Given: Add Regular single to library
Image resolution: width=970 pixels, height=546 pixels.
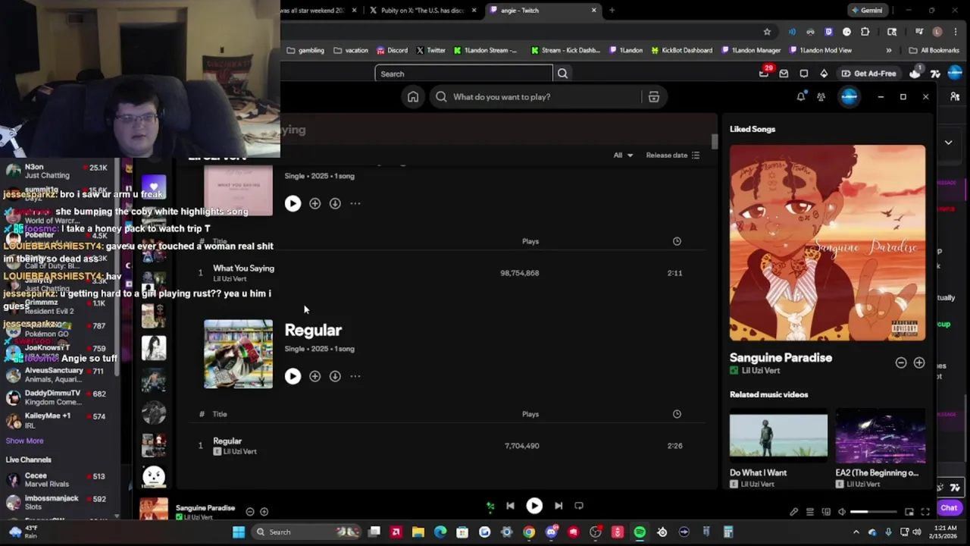Looking at the screenshot, I should click(314, 376).
